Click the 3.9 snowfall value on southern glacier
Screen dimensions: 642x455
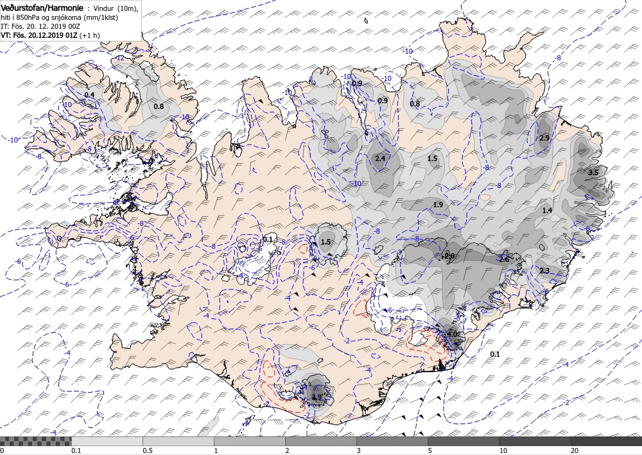tap(317, 397)
